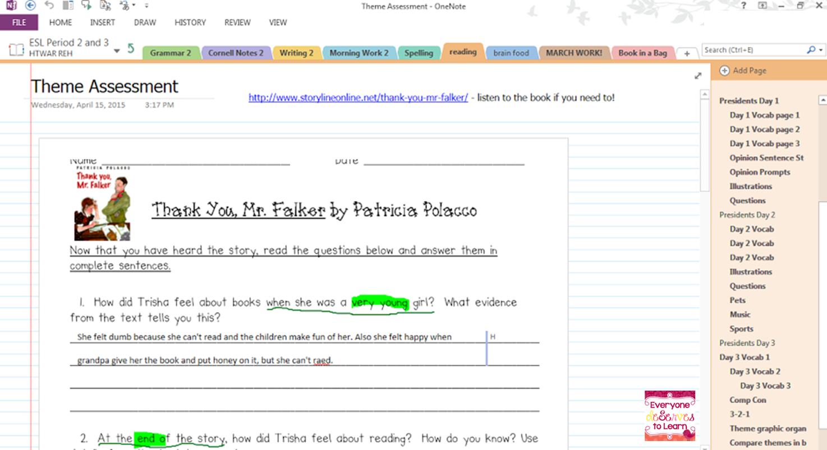This screenshot has width=827, height=450.
Task: Switch to the INSERT ribbon tab
Action: pos(102,22)
